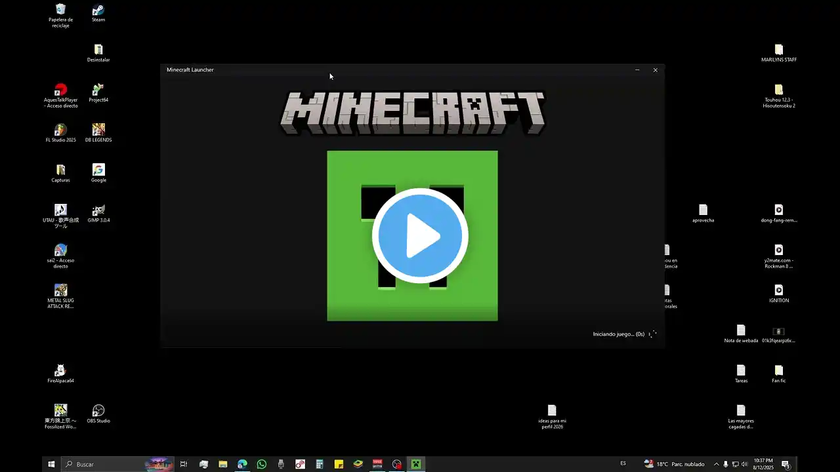Open the notification center icon
This screenshot has width=840, height=472.
tap(785, 464)
